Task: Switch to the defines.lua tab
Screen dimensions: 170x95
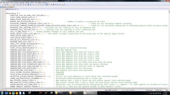Action: 11,7
